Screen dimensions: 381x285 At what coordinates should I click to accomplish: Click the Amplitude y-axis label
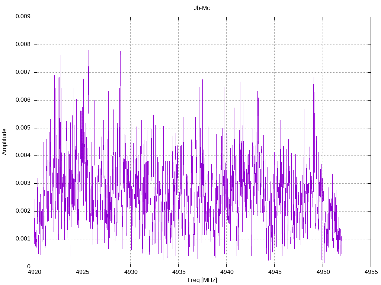point(4,142)
